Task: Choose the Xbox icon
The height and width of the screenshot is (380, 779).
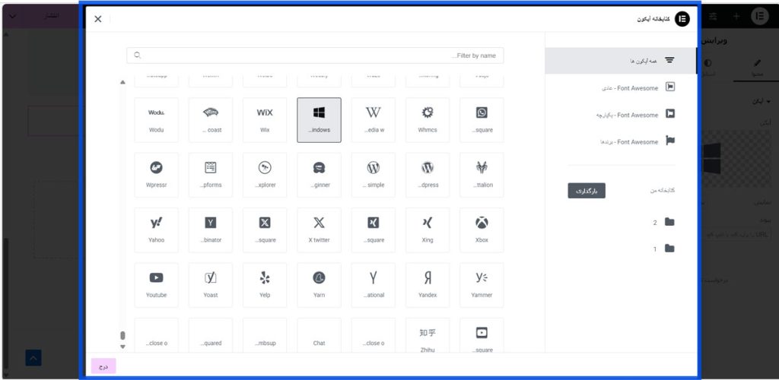Action: pos(482,230)
